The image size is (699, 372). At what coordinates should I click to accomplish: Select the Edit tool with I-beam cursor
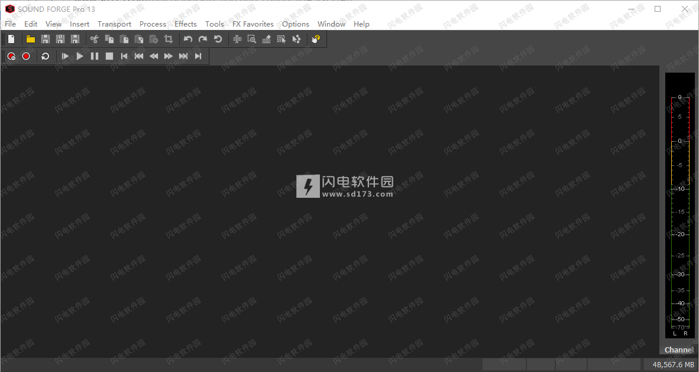[x=237, y=39]
